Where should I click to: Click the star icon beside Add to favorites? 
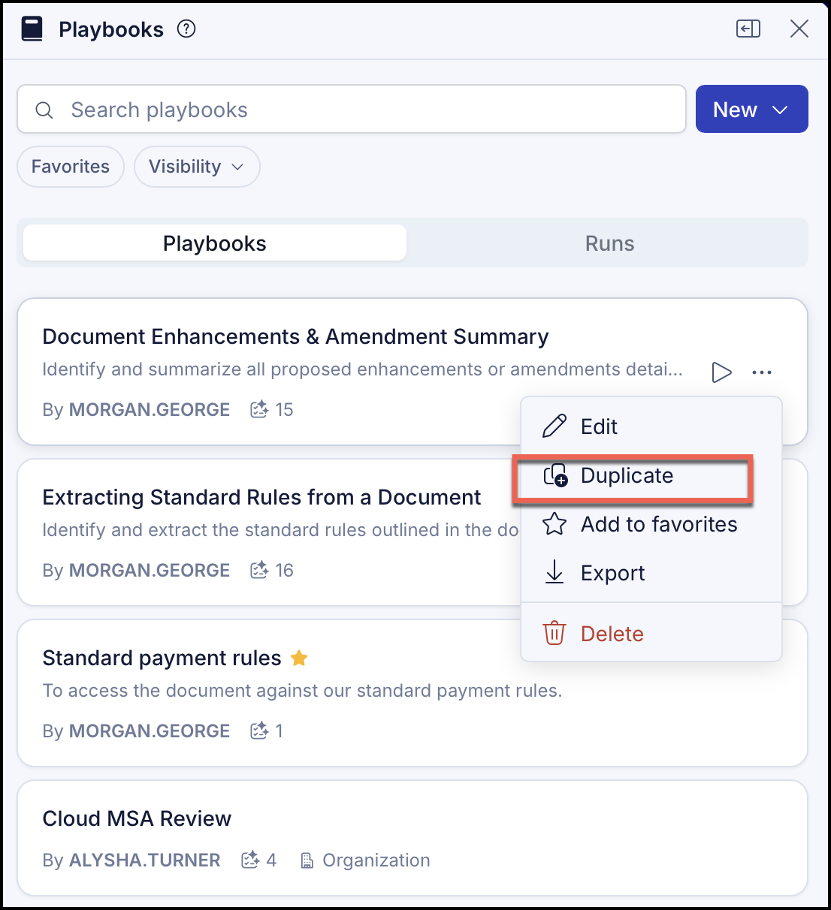point(555,524)
